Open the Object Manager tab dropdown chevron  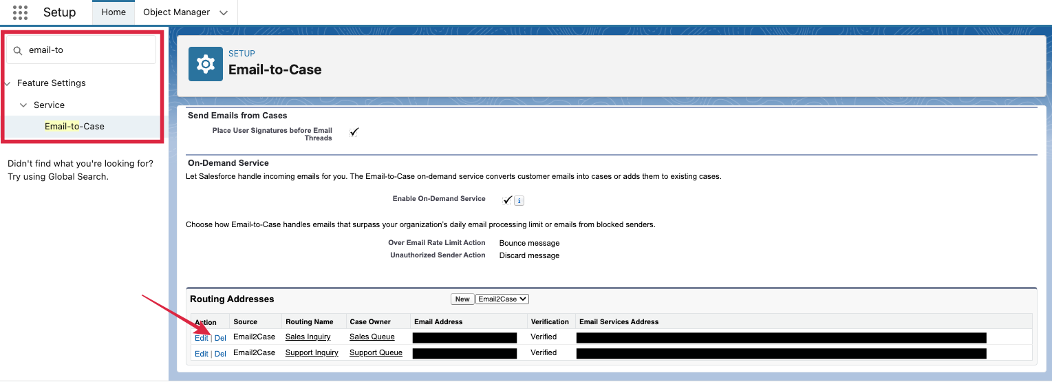tap(223, 12)
